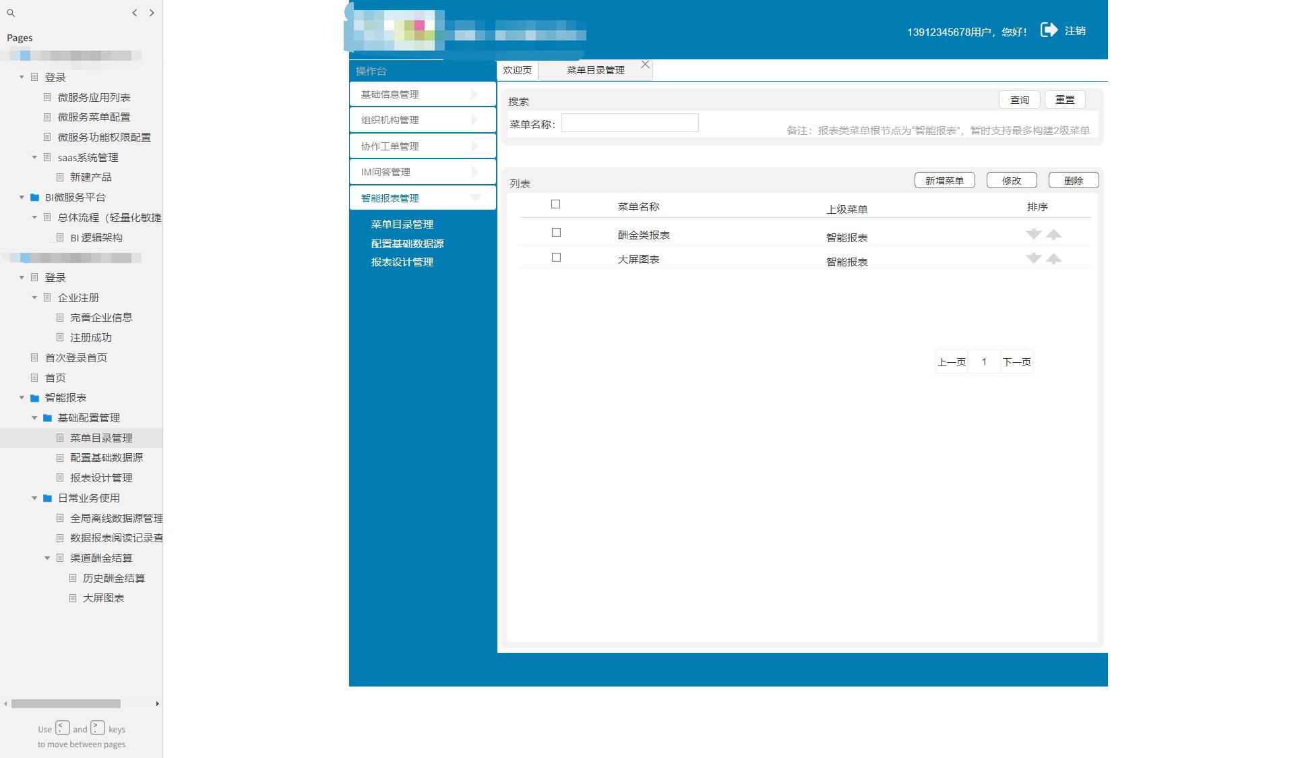The width and height of the screenshot is (1294, 758).
Task: Open 配置基础数据源 page in the sidebar tree
Action: point(106,458)
